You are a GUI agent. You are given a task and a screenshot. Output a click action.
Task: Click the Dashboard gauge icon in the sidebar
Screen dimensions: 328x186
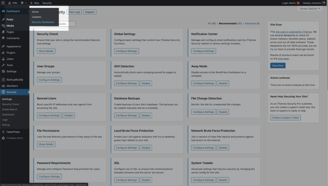point(3,11)
